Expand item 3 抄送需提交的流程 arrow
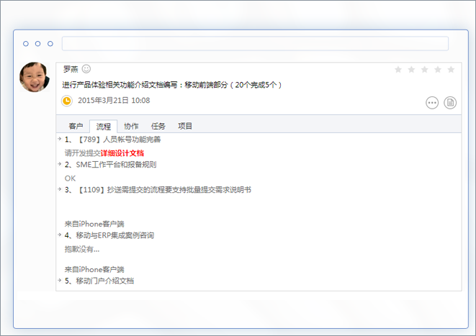Image resolution: width=476 pixels, height=336 pixels. pyautogui.click(x=60, y=189)
